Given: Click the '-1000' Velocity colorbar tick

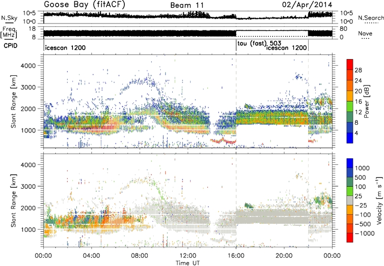Looking at the screenshot, I should point(364,233).
